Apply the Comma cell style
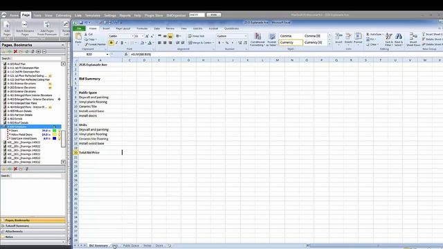 (291, 36)
